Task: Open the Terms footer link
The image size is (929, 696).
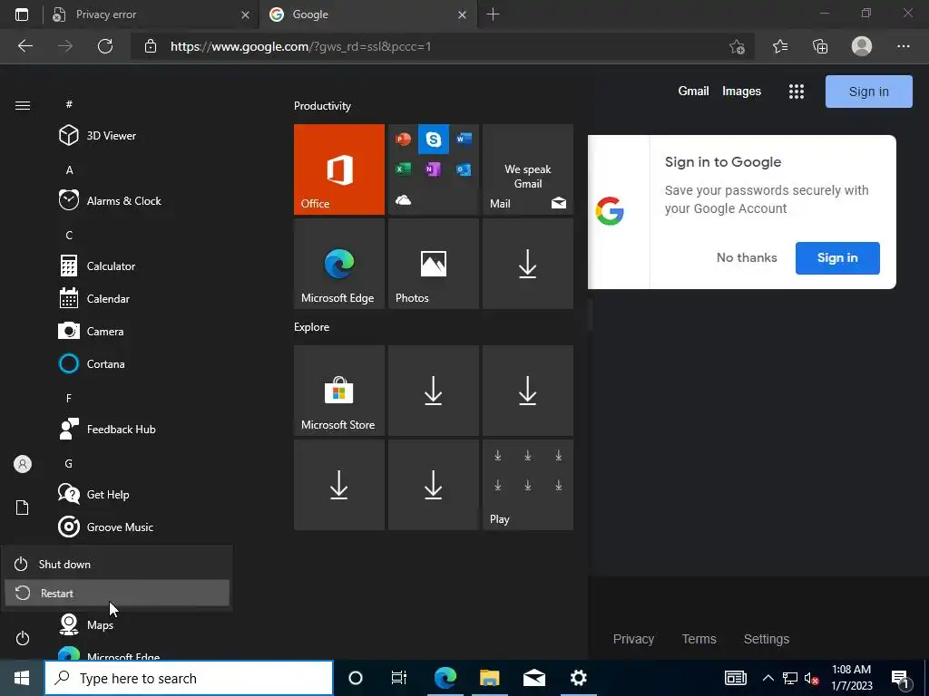Action: click(699, 639)
